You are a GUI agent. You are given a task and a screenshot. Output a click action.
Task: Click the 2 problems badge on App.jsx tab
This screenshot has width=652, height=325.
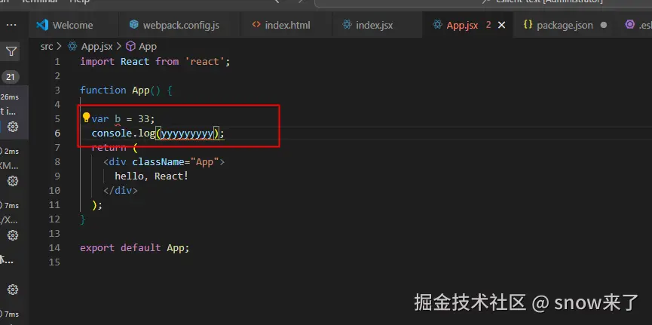488,25
